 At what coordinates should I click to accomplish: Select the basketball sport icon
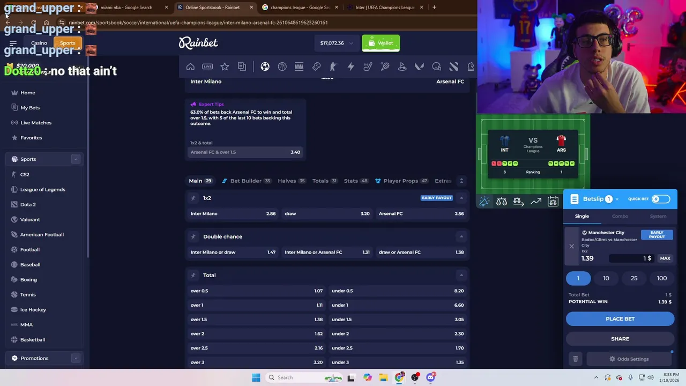point(282,66)
